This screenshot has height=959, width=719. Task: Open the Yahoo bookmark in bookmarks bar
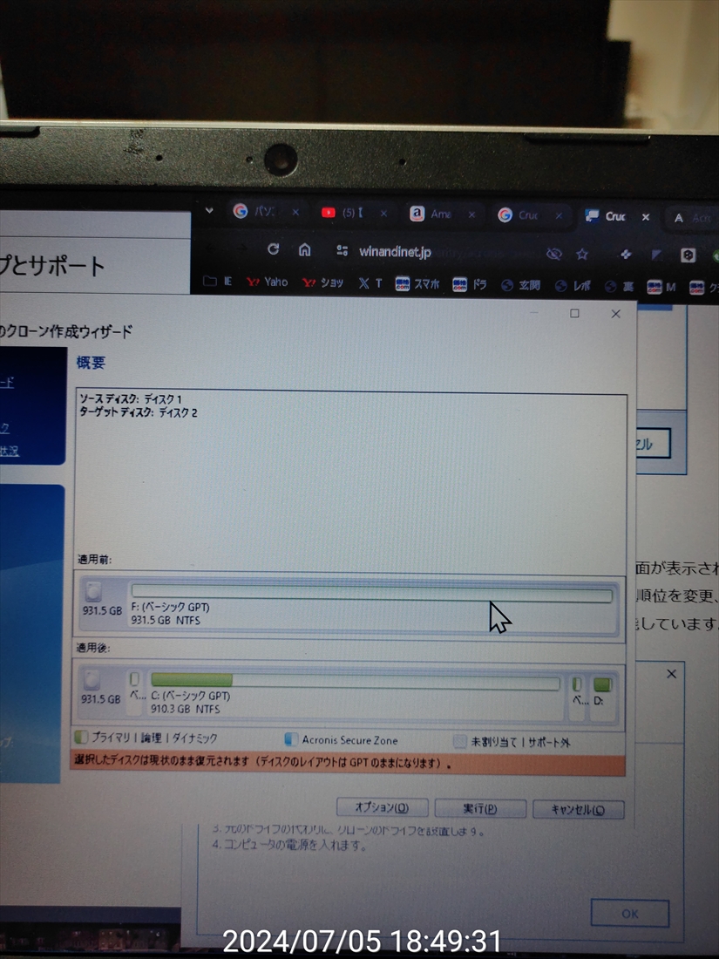click(x=267, y=282)
